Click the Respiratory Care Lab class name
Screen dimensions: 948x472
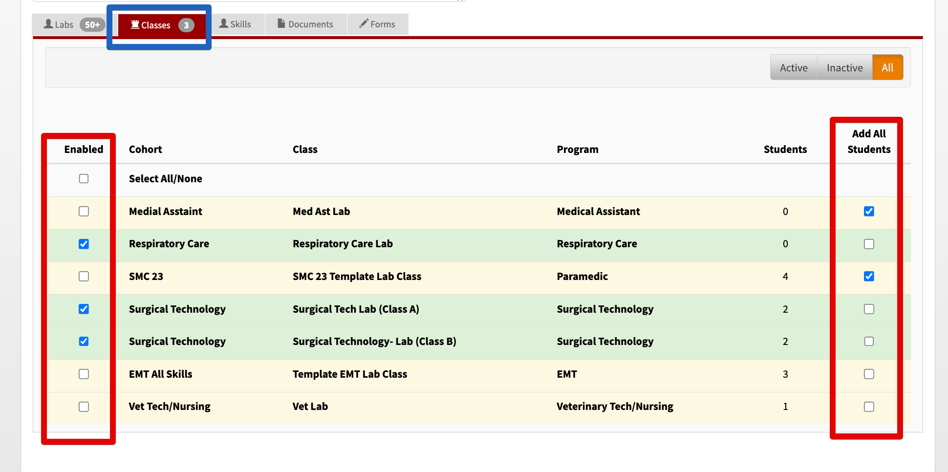[x=343, y=244]
